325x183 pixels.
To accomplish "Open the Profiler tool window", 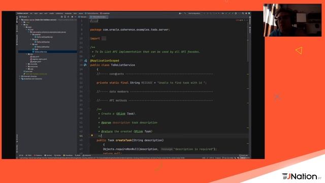I will [57, 155].
